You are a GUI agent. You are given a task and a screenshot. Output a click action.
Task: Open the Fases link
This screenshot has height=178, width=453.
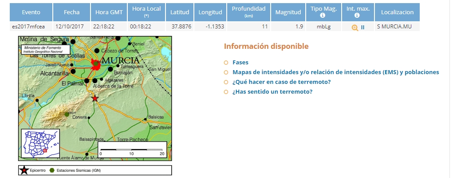pyautogui.click(x=240, y=62)
